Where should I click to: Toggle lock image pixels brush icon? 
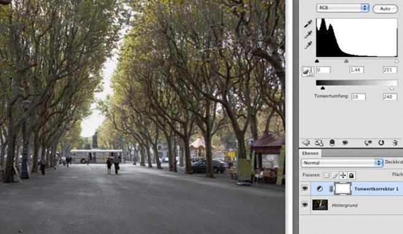click(335, 175)
